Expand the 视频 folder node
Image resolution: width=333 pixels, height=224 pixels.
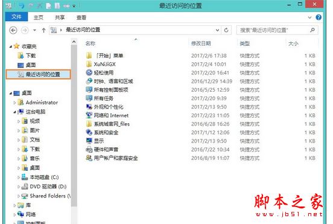click(19, 121)
